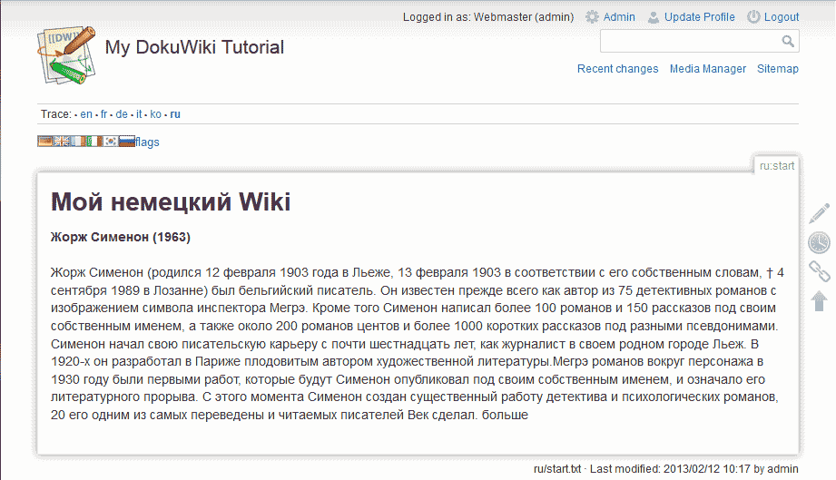Open the Media Manager link
The height and width of the screenshot is (480, 836).
tap(707, 69)
